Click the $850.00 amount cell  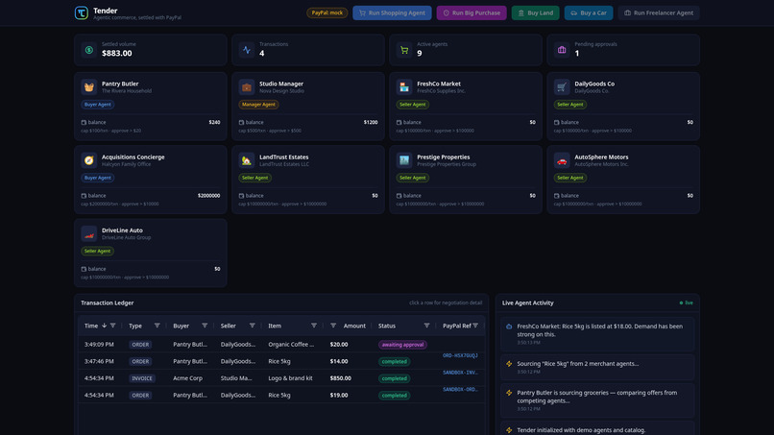coord(341,378)
